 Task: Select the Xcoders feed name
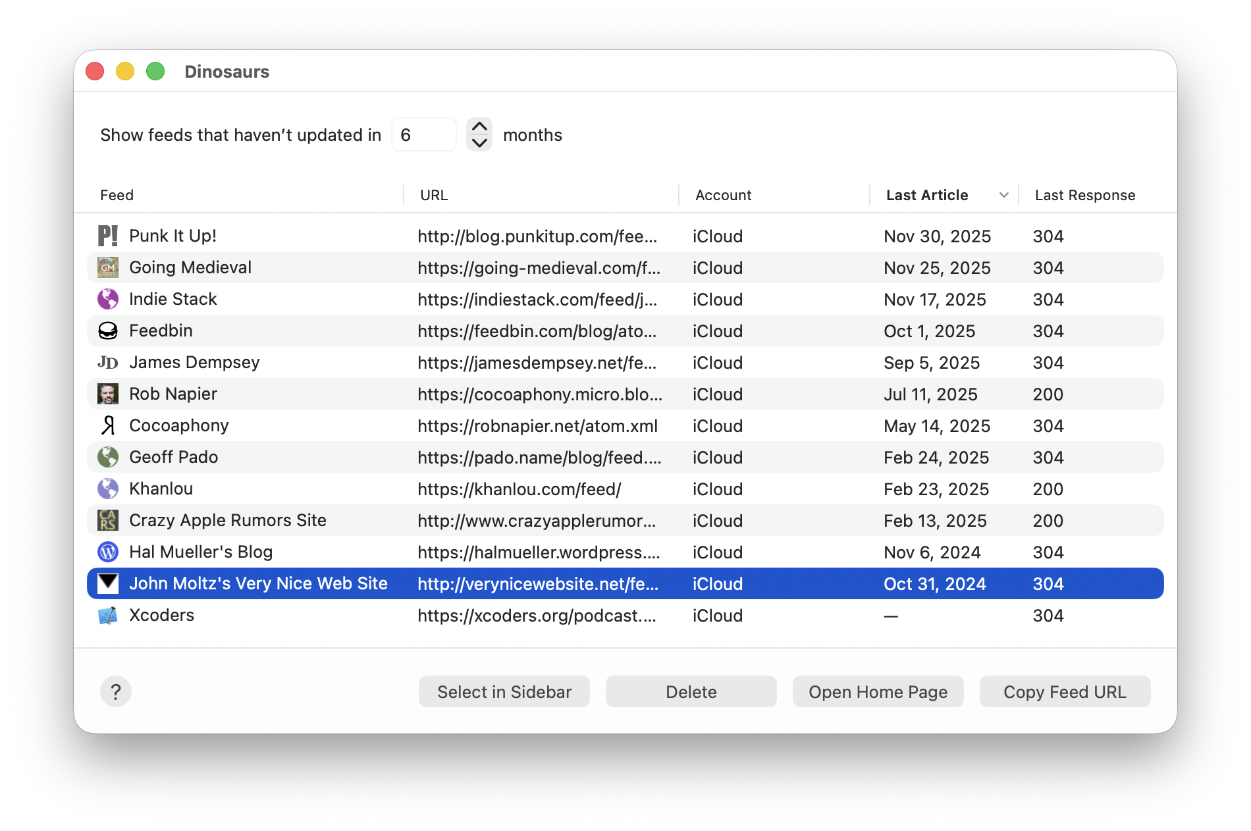pos(162,615)
